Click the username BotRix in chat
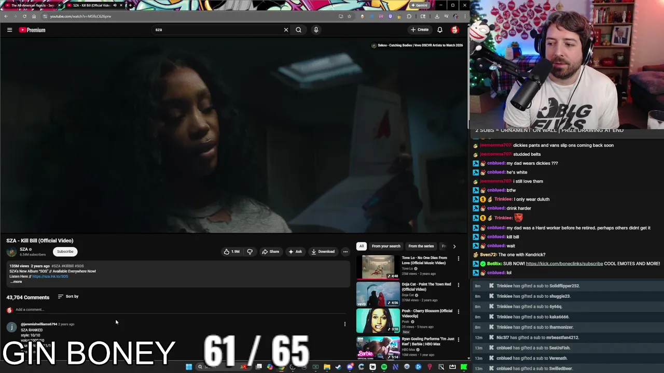The width and height of the screenshot is (664, 373). click(494, 264)
